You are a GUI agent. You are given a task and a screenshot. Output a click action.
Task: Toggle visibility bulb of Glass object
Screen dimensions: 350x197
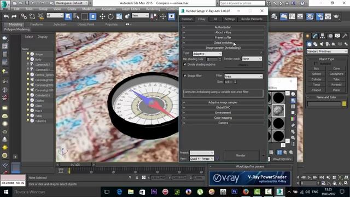(x=28, y=105)
